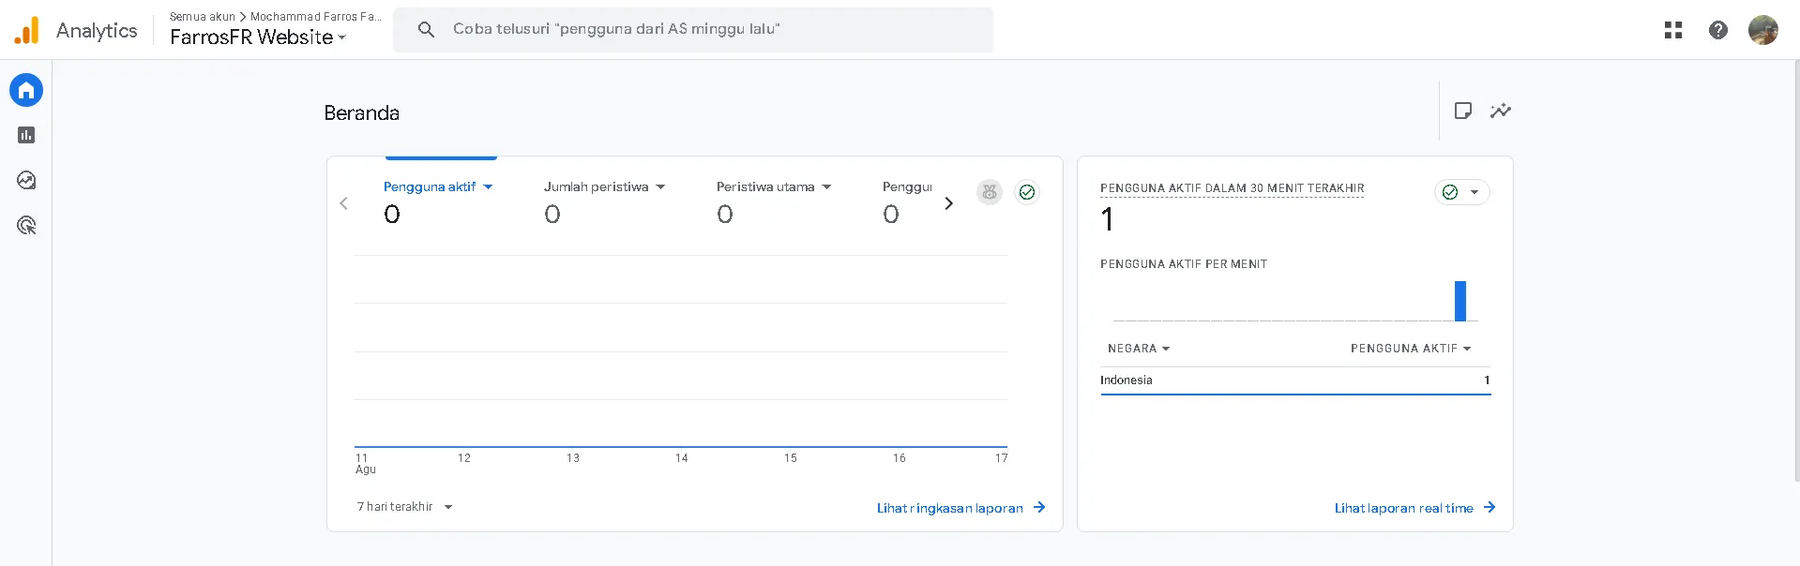Click the green data quality checkmark on chart
The height and width of the screenshot is (566, 1800).
click(1027, 192)
